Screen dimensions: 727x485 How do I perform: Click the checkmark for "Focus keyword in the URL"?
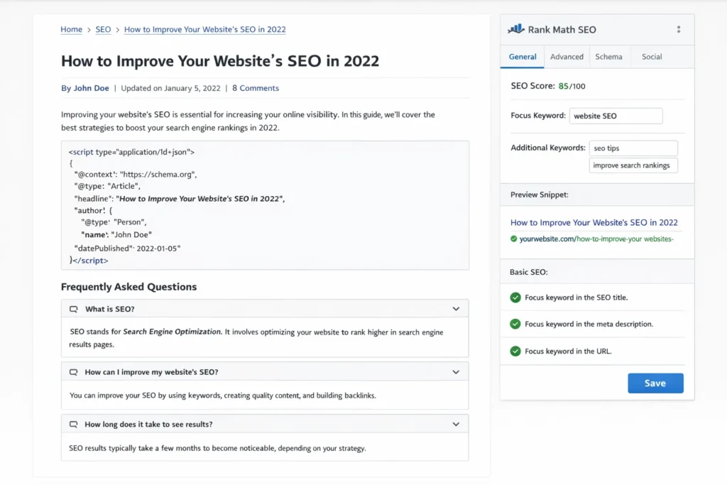(515, 351)
